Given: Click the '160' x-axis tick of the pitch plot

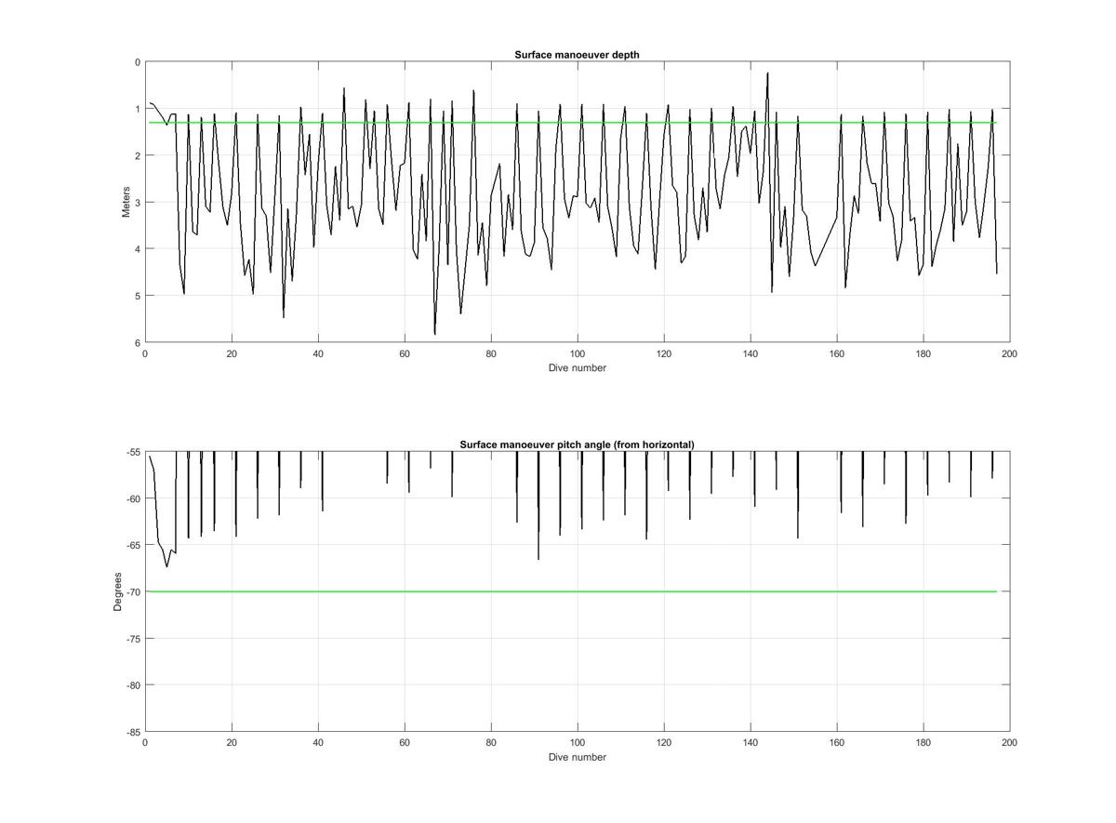Looking at the screenshot, I should click(x=837, y=743).
